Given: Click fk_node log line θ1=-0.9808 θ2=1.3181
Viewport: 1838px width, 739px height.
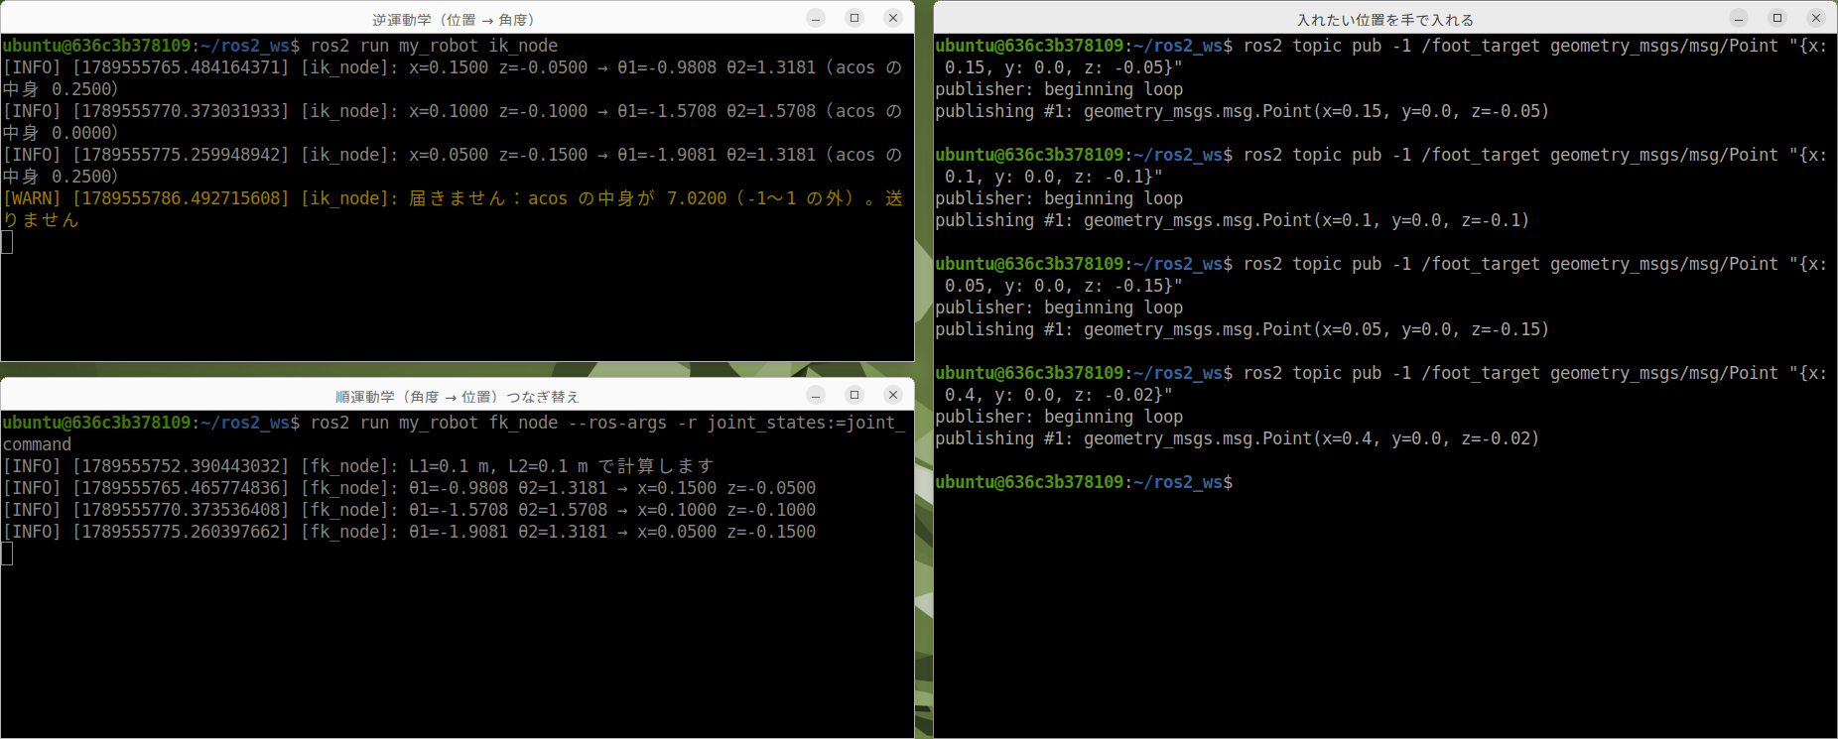Looking at the screenshot, I should (409, 488).
